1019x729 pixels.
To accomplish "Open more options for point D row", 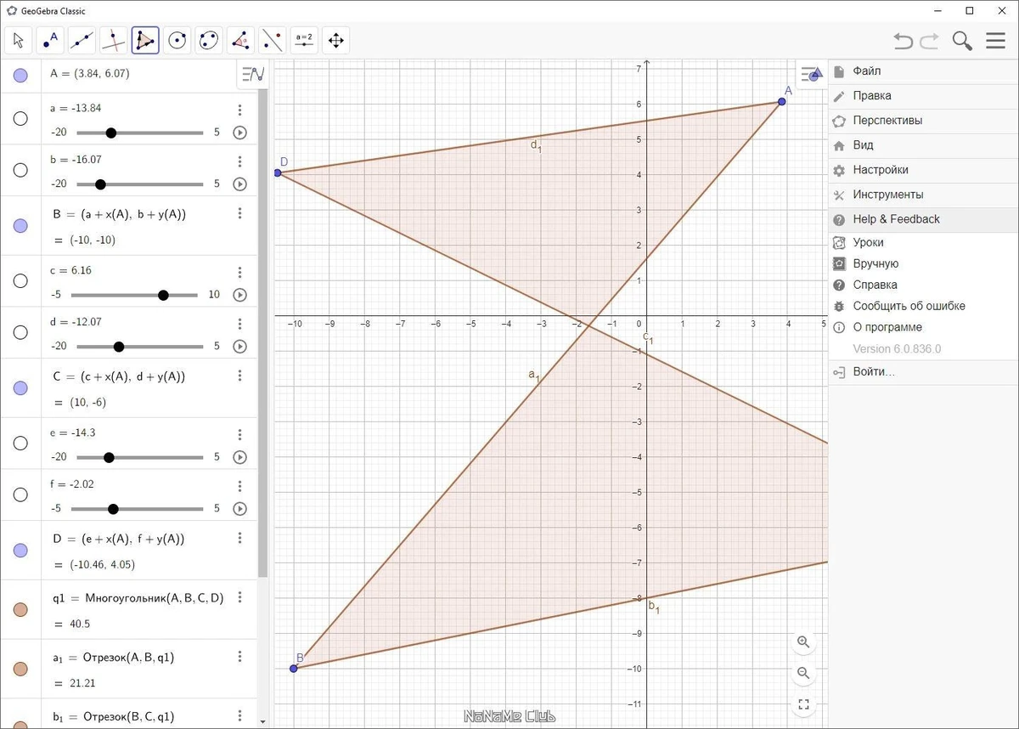I will click(x=240, y=538).
